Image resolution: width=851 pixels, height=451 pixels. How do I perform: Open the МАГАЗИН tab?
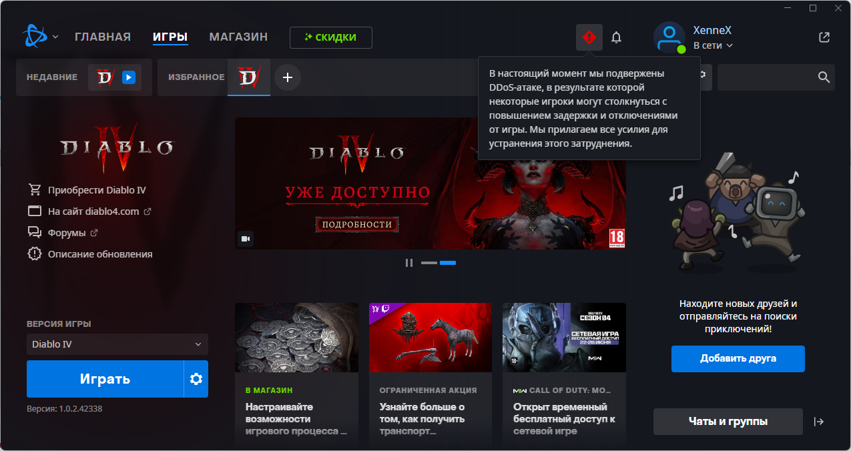pyautogui.click(x=238, y=37)
